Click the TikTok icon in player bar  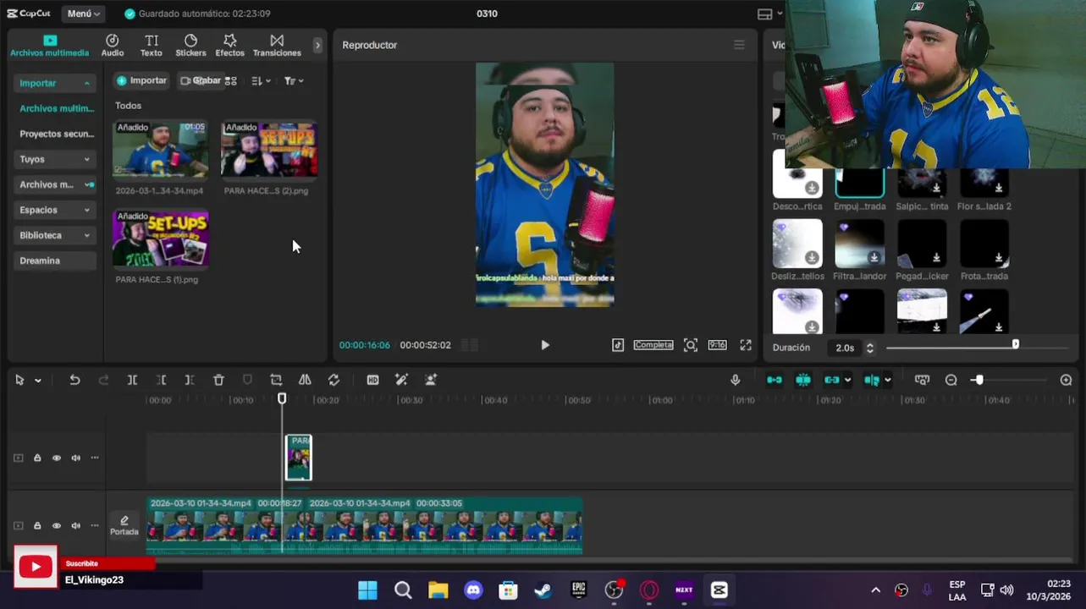pos(618,345)
